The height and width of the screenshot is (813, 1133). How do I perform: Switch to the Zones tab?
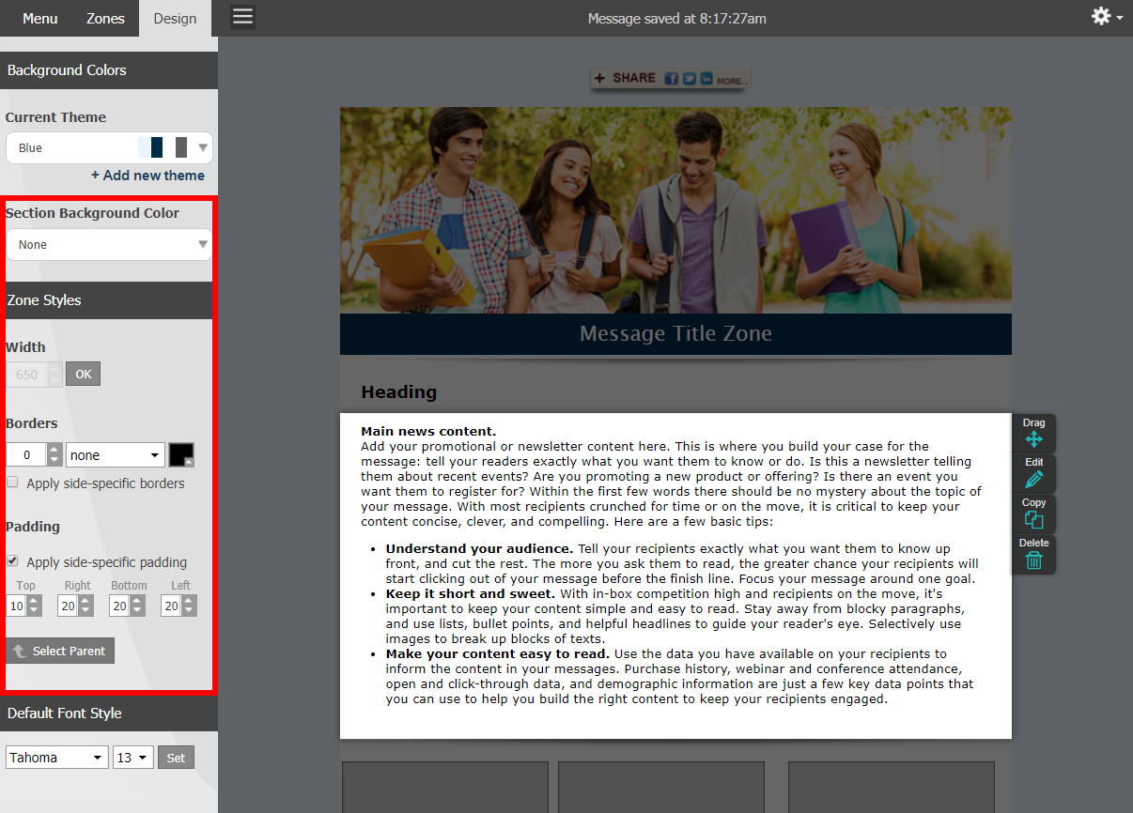tap(105, 18)
